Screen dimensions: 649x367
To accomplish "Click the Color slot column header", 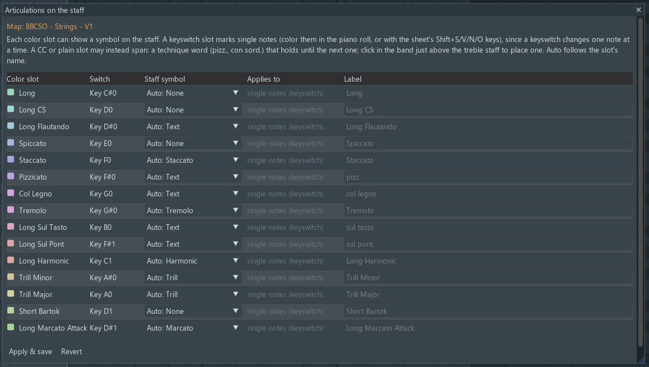I will click(x=23, y=79).
